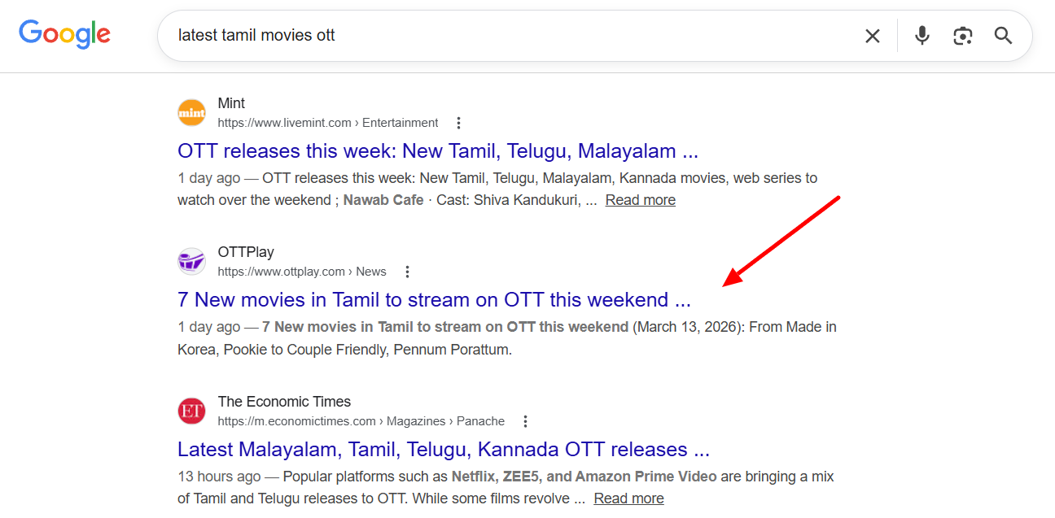Open Google Lens image search camera icon
Viewport: 1055px width, 518px height.
click(x=962, y=36)
